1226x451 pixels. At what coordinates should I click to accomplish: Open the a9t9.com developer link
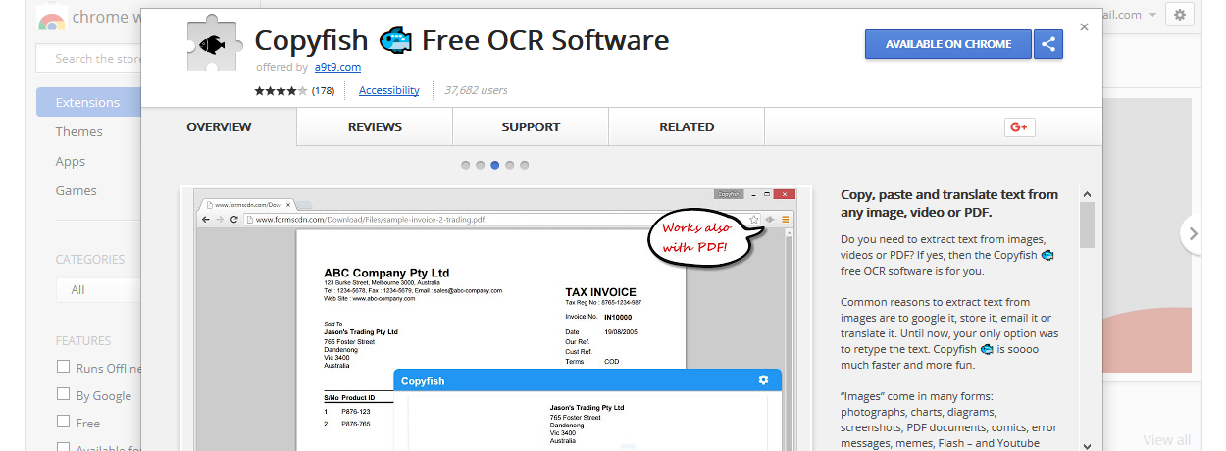pos(337,67)
